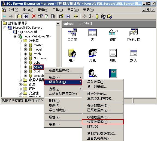Screen dimensions: 157x141
Task: Click the Run wizard wand icon
Action: 84,16
